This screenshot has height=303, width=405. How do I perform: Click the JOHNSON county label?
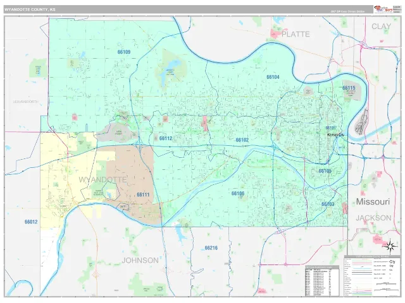140,261
